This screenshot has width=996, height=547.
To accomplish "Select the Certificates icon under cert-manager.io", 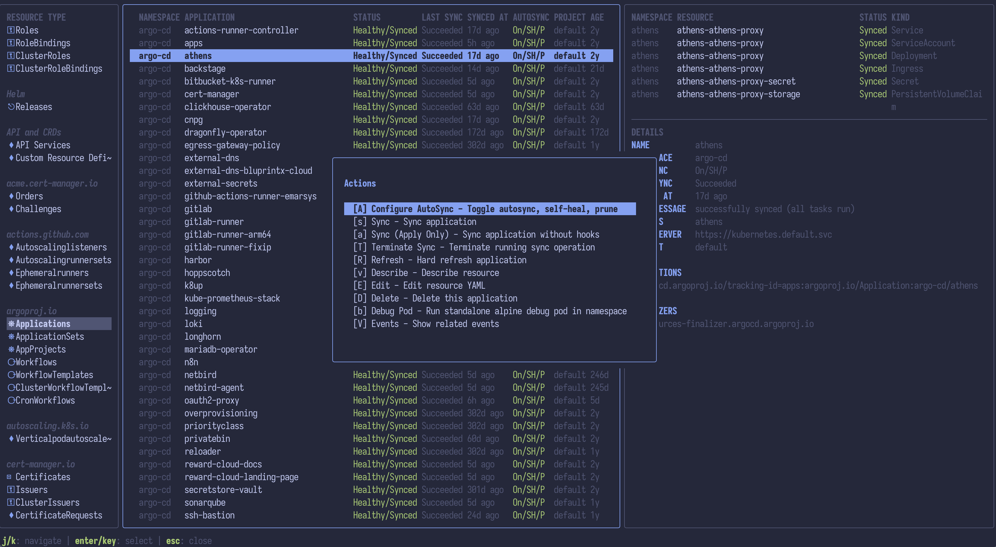I will click(10, 476).
